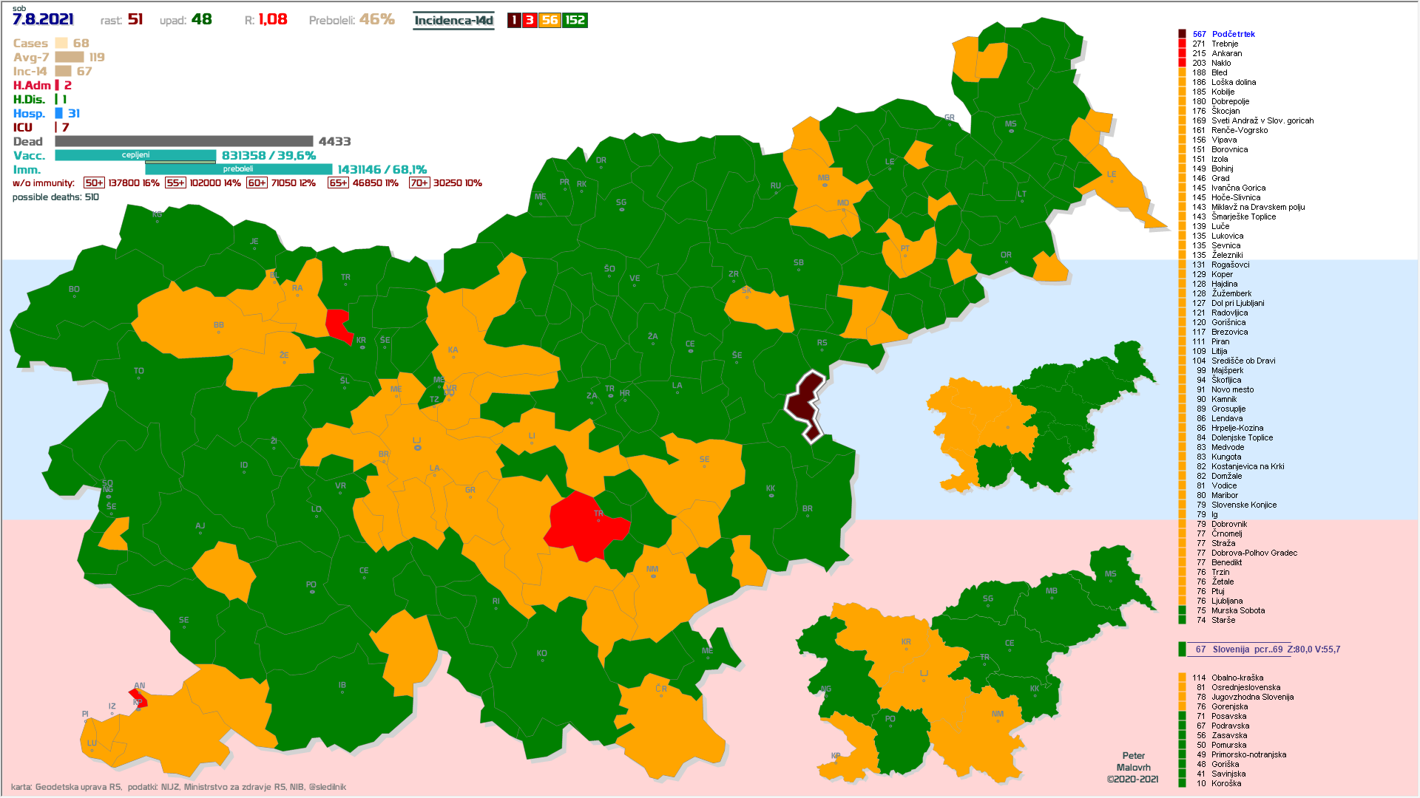Click the Incidenca-14d header label
Image resolution: width=1420 pixels, height=798 pixels.
pyautogui.click(x=453, y=21)
